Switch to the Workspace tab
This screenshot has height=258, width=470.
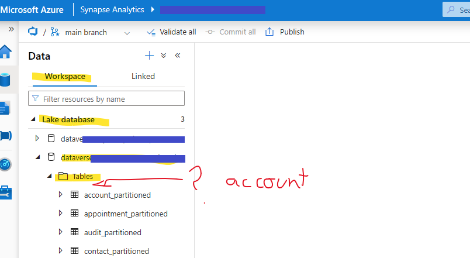pyautogui.click(x=65, y=77)
